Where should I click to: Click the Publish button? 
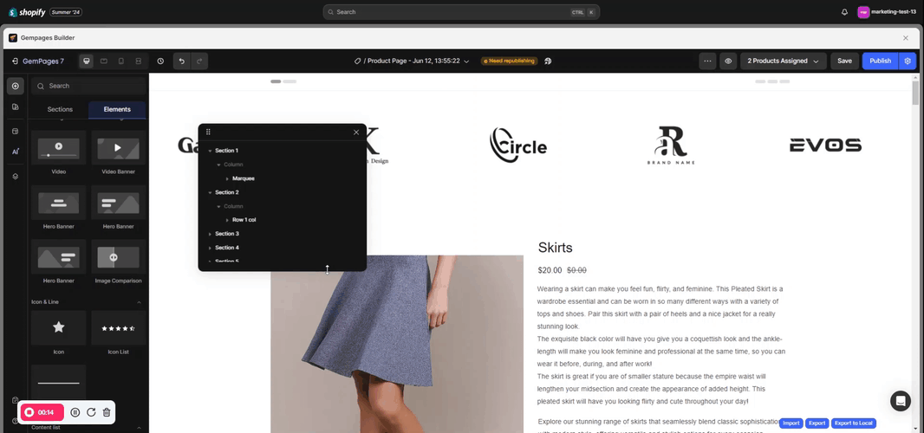[880, 61]
